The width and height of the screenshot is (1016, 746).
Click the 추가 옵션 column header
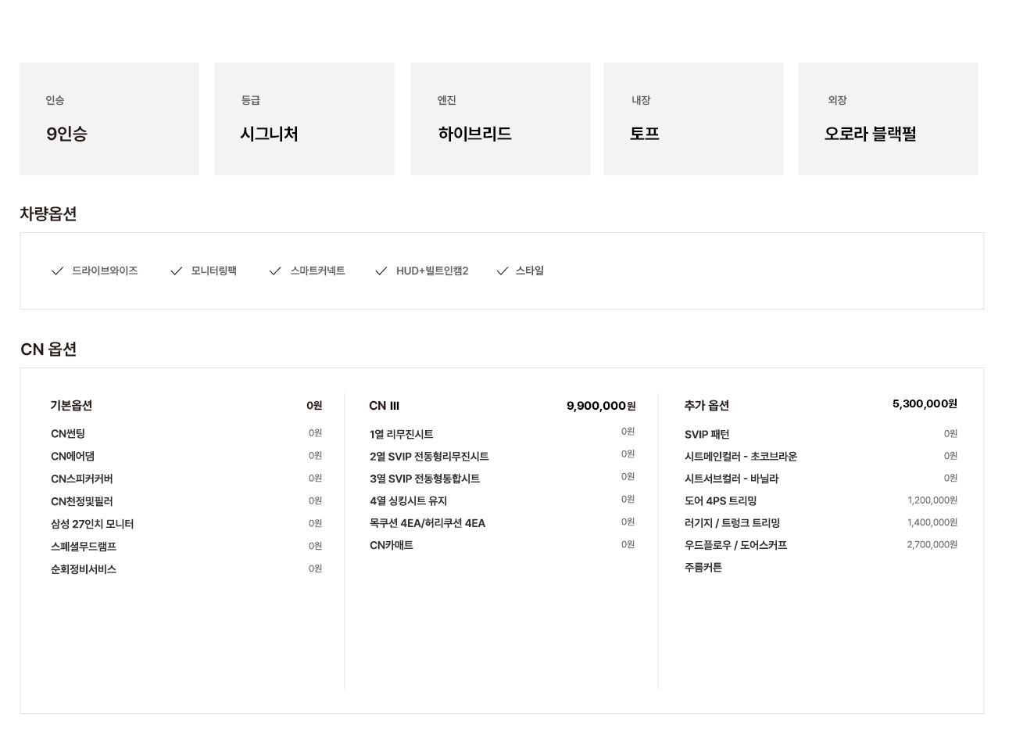pos(707,405)
